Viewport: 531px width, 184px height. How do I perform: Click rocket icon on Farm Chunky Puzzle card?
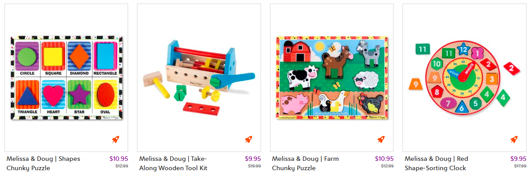point(382,139)
